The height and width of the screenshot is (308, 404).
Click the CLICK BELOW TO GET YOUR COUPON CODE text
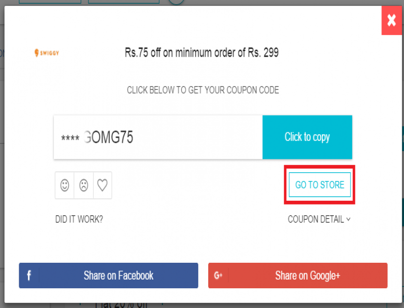[203, 90]
